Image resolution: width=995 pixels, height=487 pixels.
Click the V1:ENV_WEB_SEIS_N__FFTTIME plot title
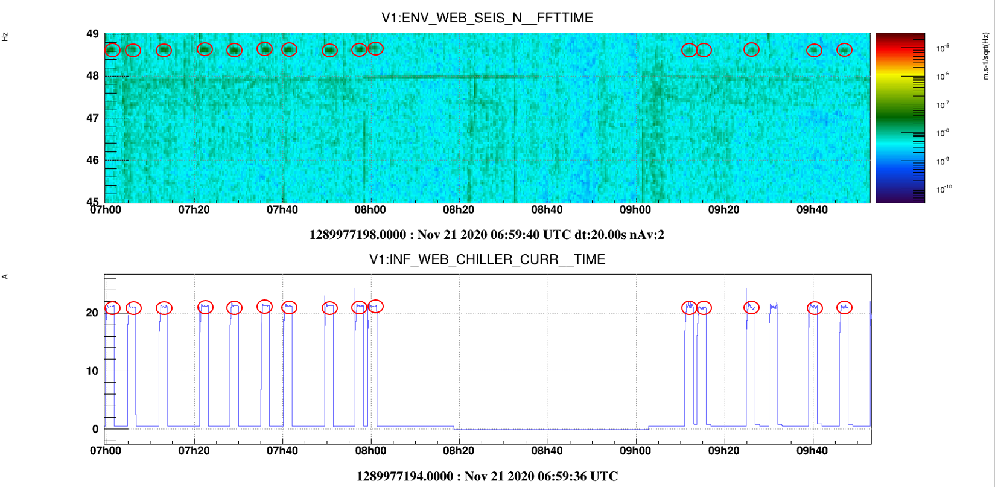487,18
